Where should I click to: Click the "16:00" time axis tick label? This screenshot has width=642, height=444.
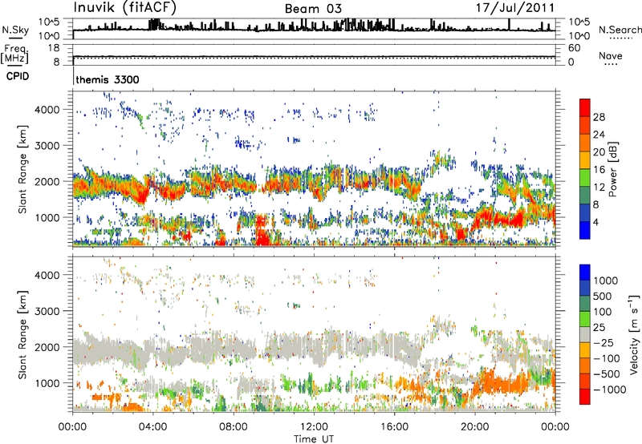pyautogui.click(x=394, y=427)
